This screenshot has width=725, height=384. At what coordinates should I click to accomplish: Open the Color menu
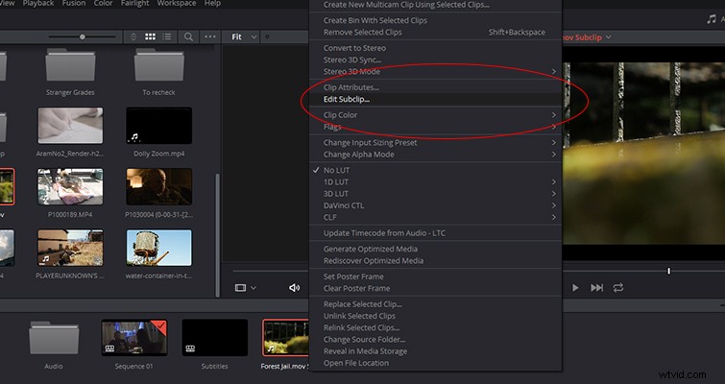pyautogui.click(x=103, y=3)
